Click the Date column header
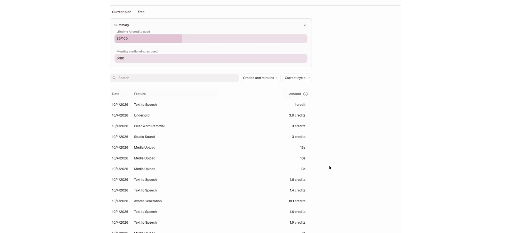511x233 pixels. click(116, 94)
